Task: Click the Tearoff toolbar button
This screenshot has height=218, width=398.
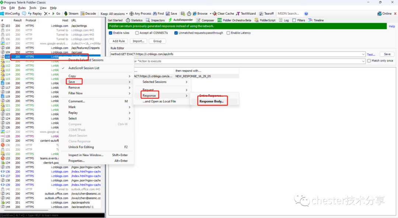Action: tap(266, 14)
